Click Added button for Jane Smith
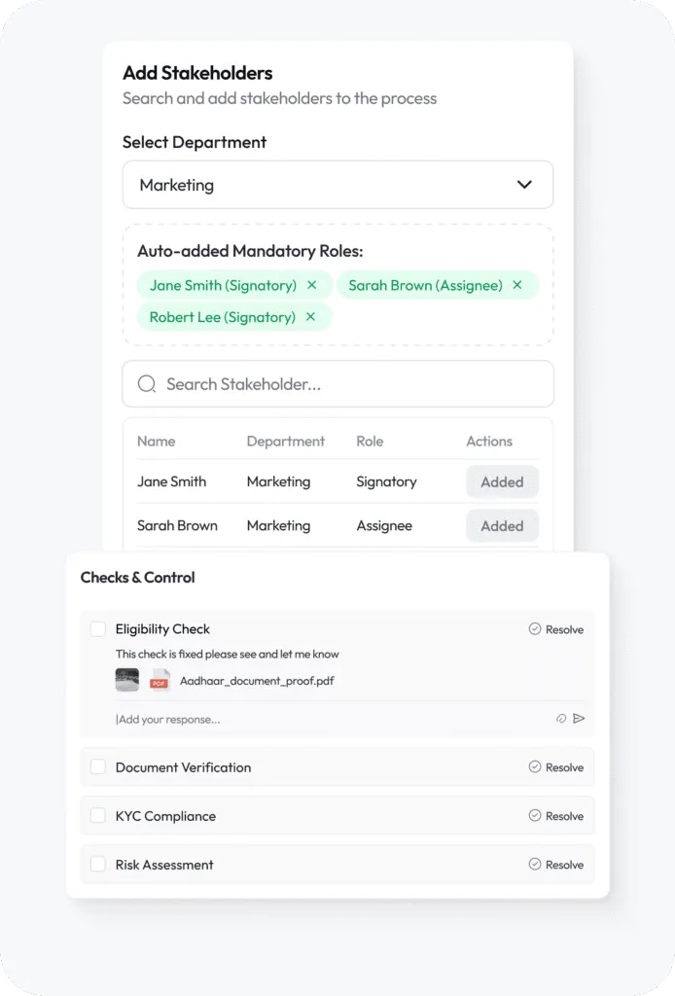Viewport: 675px width, 996px height. click(502, 481)
